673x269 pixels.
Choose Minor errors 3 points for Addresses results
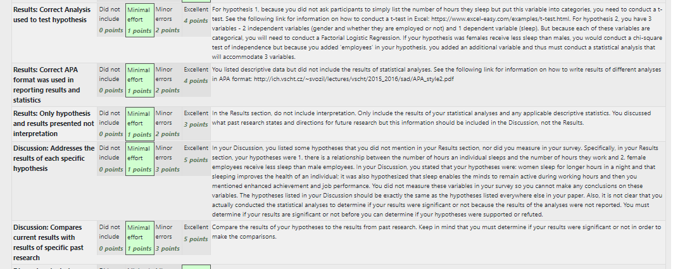click(x=168, y=159)
